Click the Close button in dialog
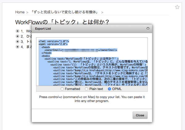This screenshot has height=130, width=185. click(140, 115)
